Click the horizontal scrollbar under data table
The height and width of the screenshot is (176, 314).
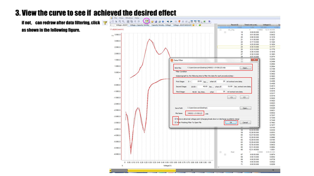coord(249,167)
